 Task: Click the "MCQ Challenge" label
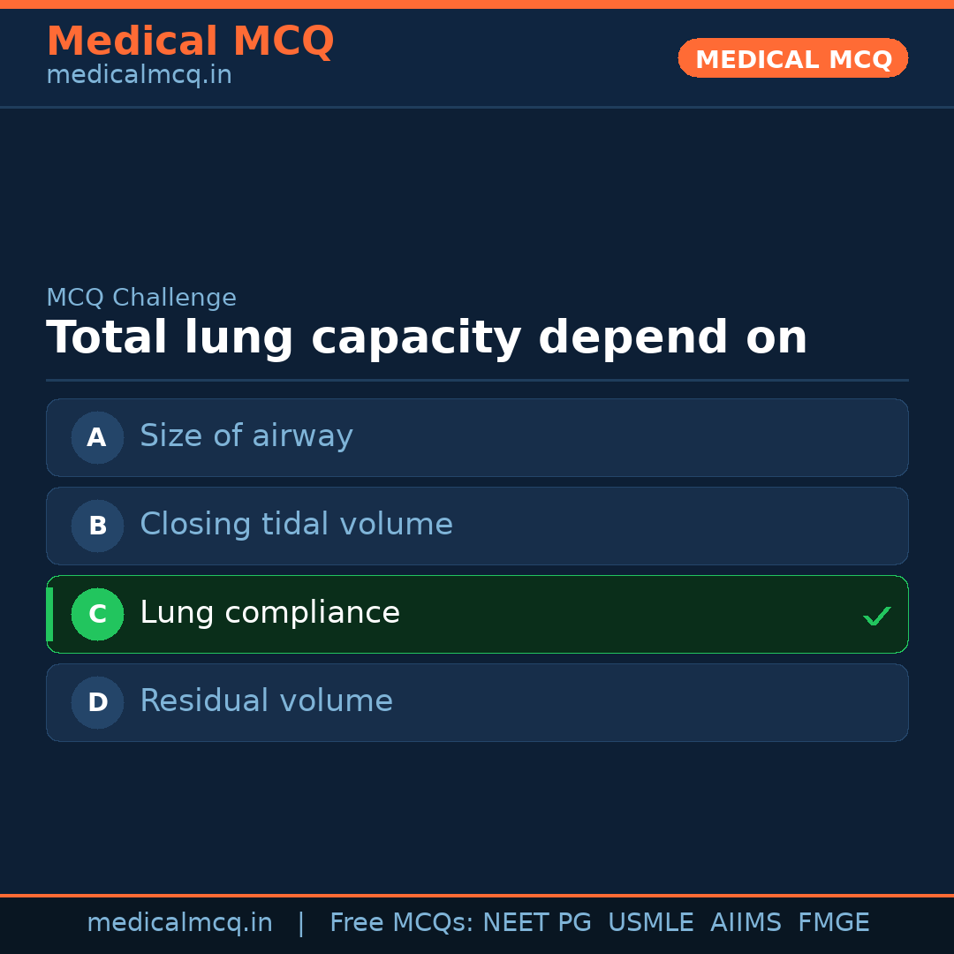coord(141,299)
